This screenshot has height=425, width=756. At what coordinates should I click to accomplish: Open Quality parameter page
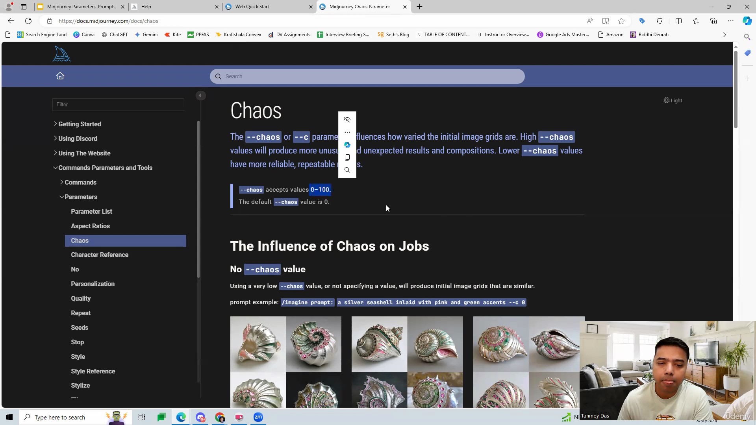click(81, 298)
